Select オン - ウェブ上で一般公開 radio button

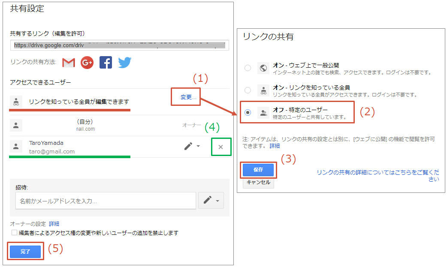(248, 68)
